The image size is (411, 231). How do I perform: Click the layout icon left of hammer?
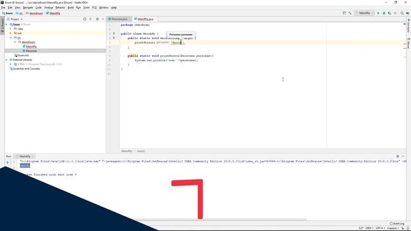tap(344, 13)
